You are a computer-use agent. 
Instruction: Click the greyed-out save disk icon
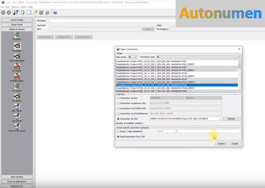pos(41,12)
